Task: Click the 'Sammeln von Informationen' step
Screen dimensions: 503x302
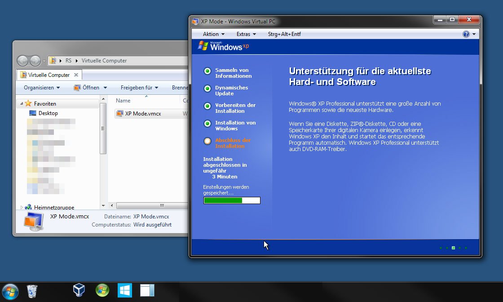Action: point(233,73)
